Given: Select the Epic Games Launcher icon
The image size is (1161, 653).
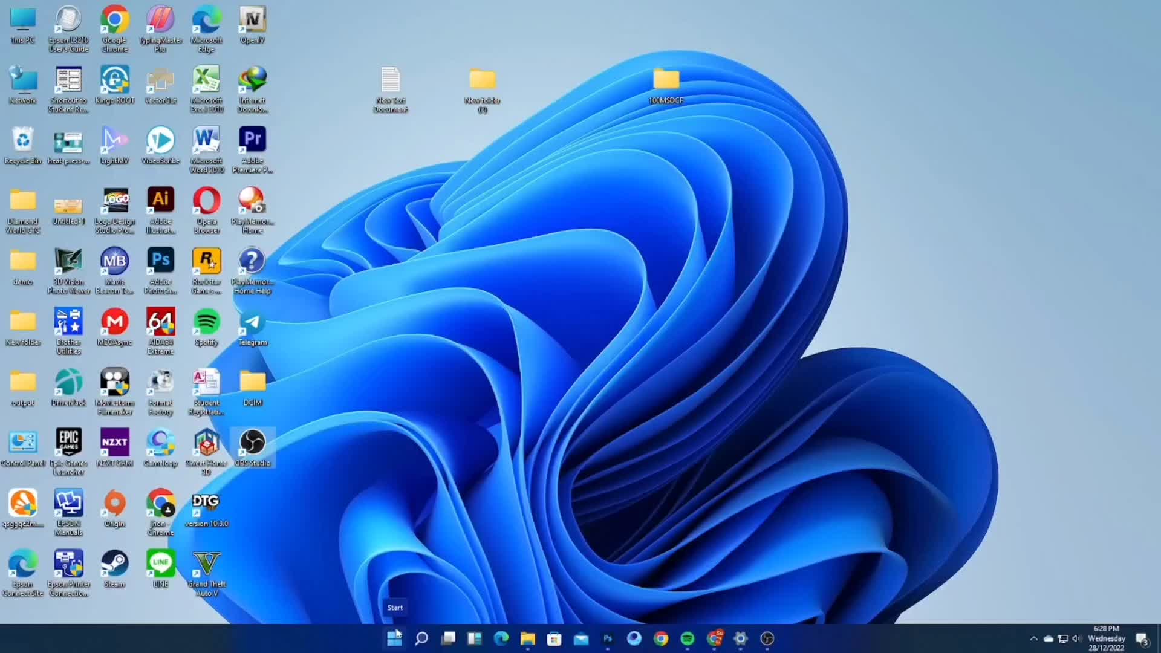Looking at the screenshot, I should click(68, 452).
